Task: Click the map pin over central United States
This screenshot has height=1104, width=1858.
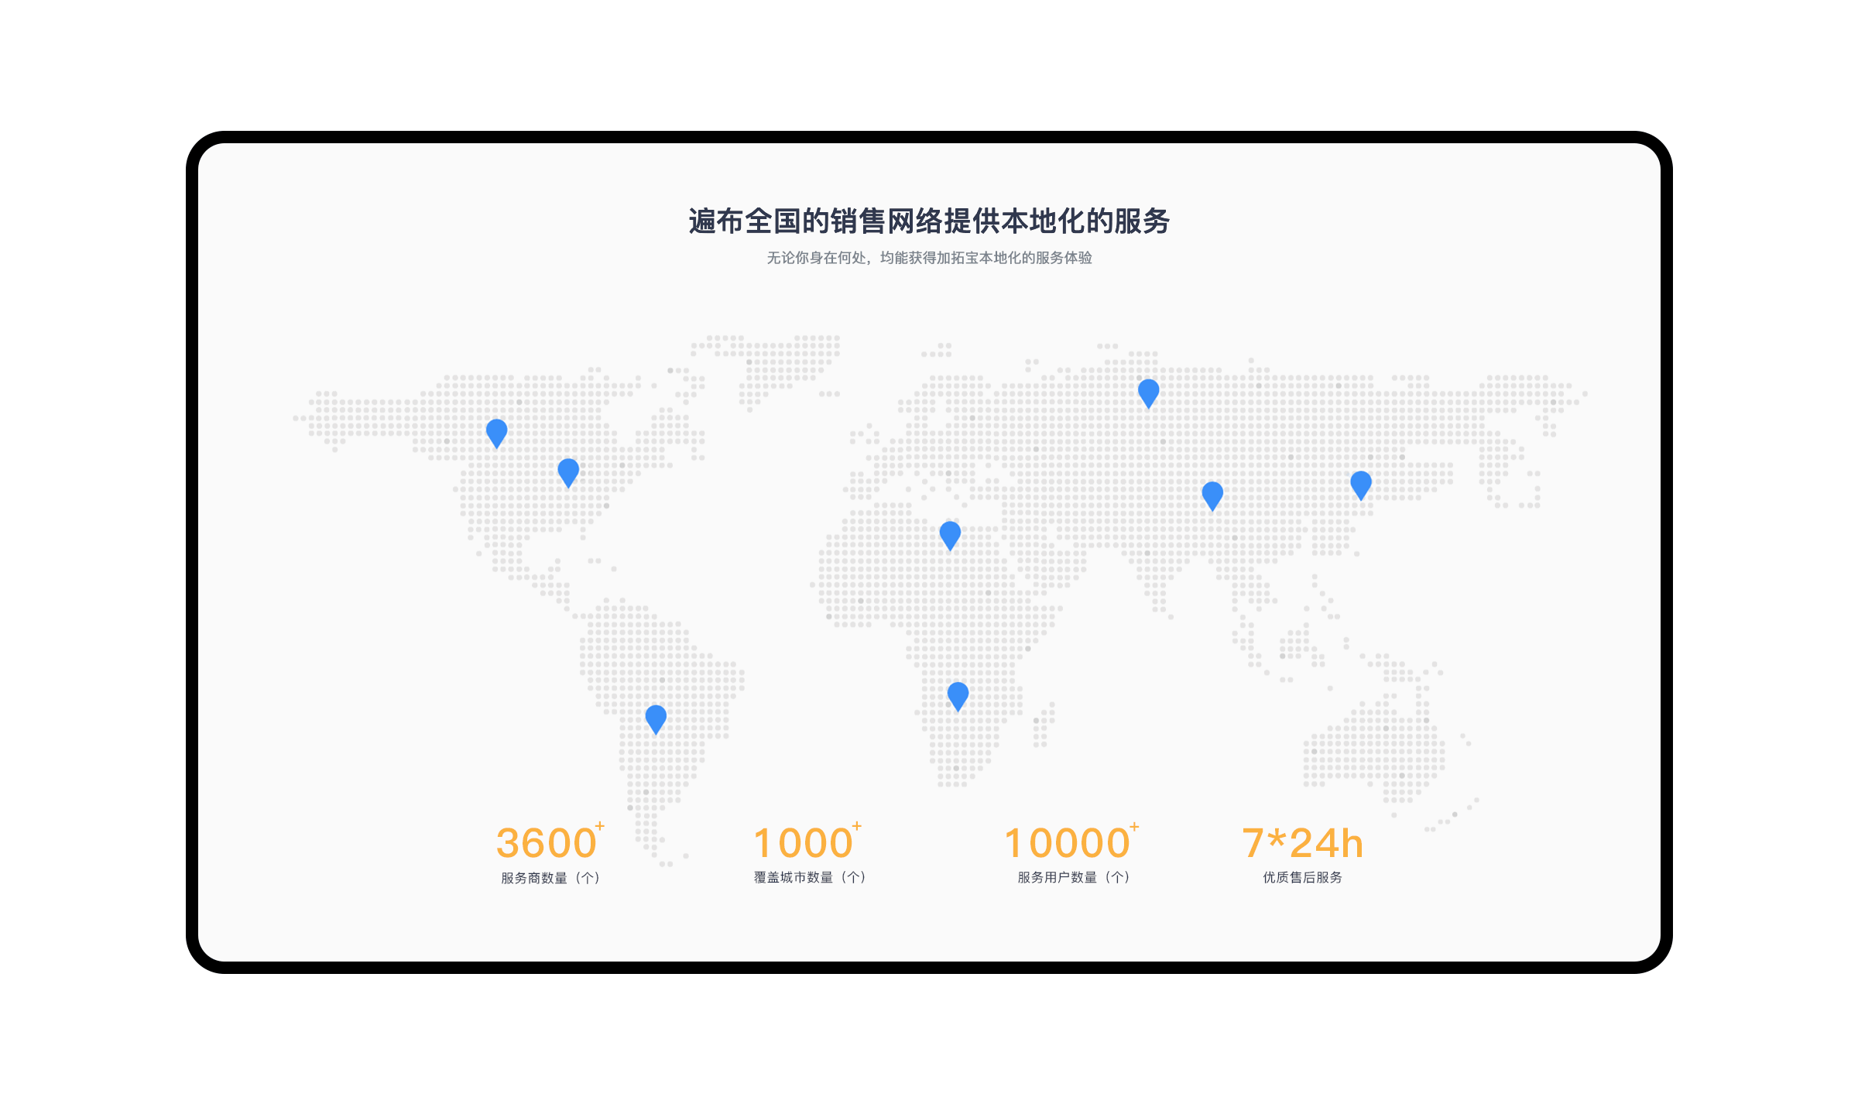Action: (x=568, y=473)
